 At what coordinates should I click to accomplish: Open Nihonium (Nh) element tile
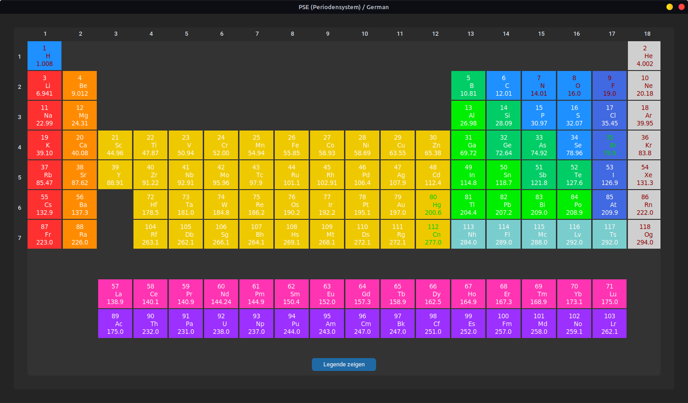pyautogui.click(x=468, y=234)
